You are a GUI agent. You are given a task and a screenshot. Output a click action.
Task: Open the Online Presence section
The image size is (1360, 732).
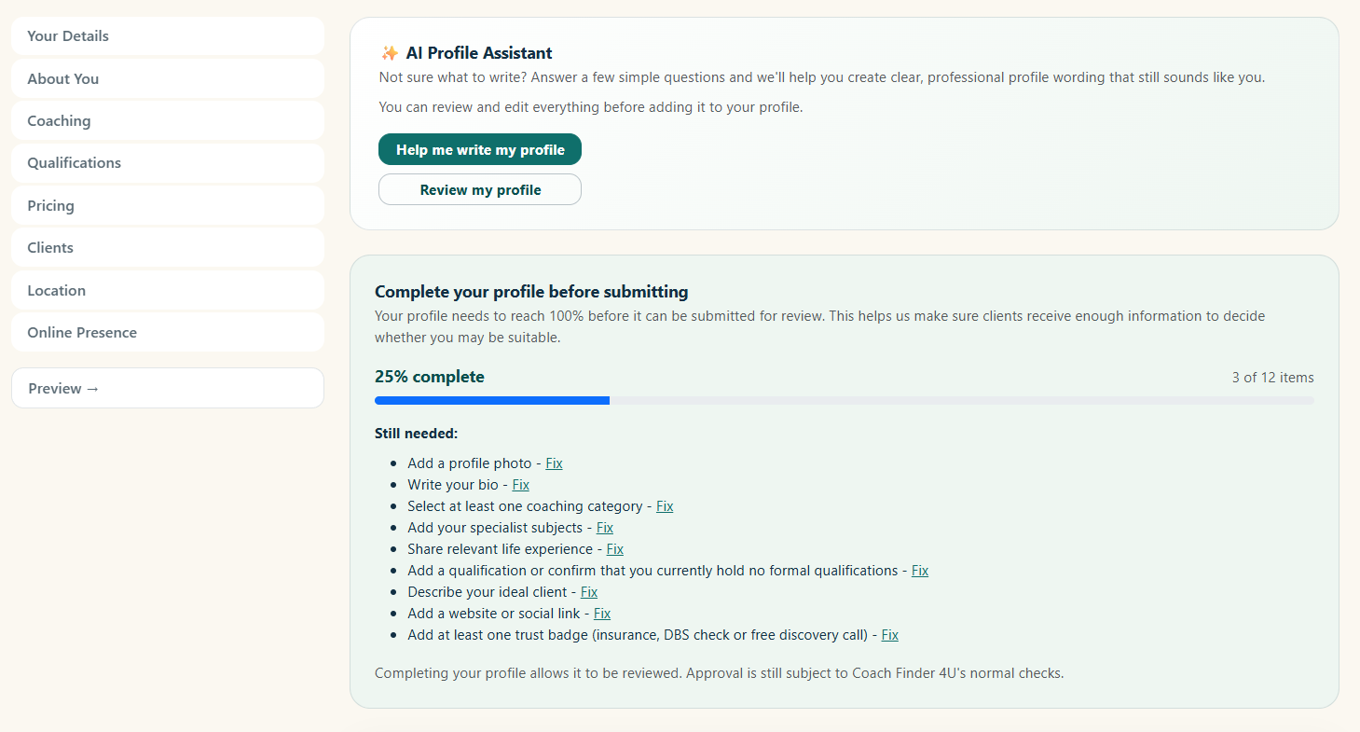tap(168, 333)
